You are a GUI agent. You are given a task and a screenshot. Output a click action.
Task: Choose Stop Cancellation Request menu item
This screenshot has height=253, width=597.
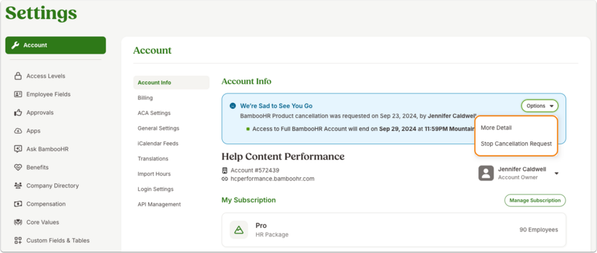pos(516,144)
